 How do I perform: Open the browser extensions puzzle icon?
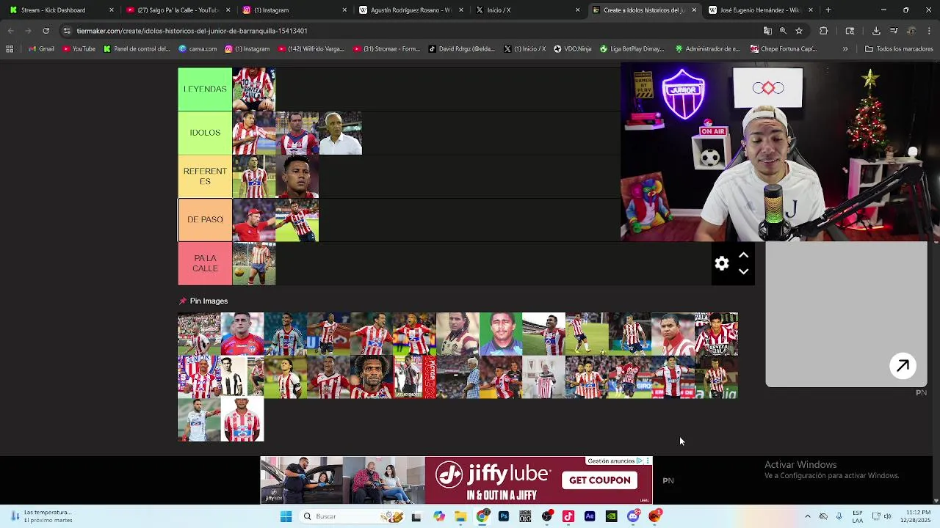click(x=823, y=31)
